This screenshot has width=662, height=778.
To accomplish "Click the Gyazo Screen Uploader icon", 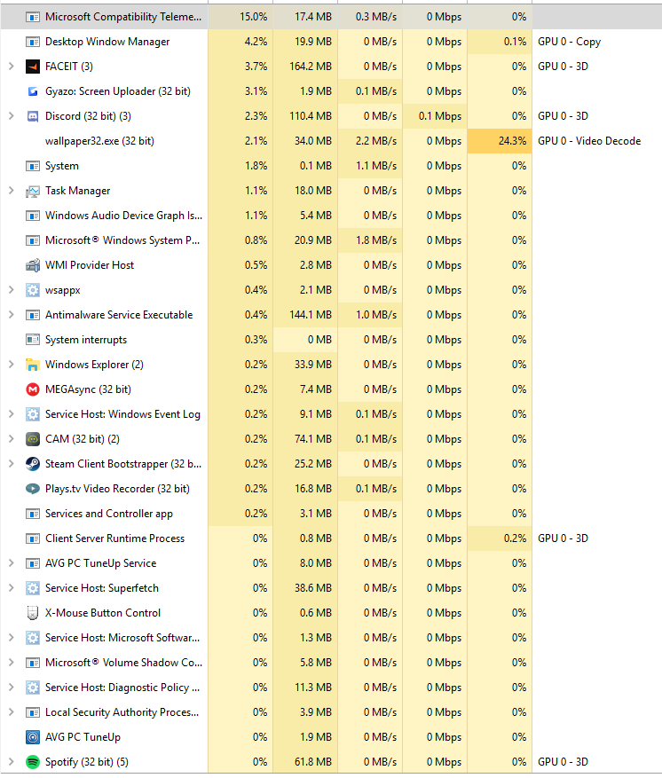I will [33, 91].
